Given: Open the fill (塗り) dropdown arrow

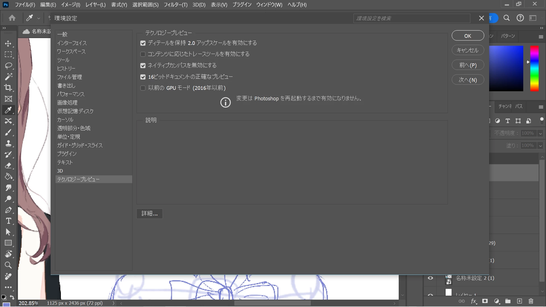Looking at the screenshot, I should 540,146.
